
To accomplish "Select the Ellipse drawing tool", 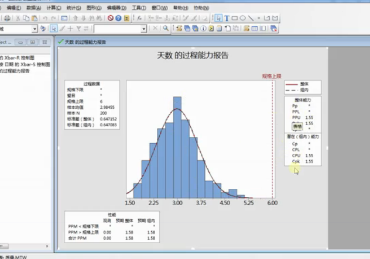I will [242, 18].
